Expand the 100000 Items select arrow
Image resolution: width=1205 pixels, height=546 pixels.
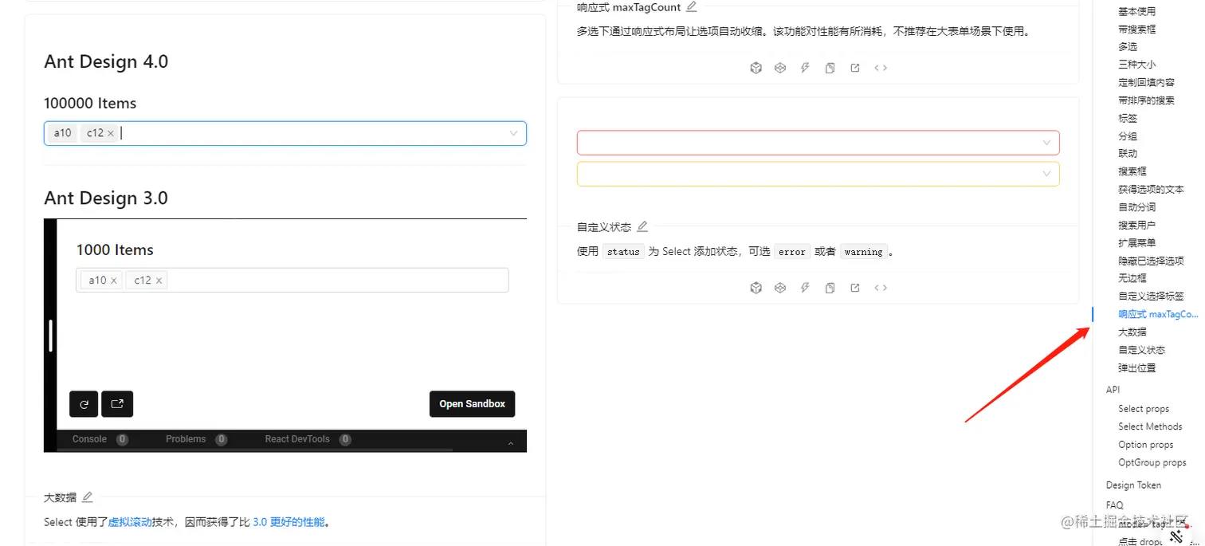coord(514,133)
